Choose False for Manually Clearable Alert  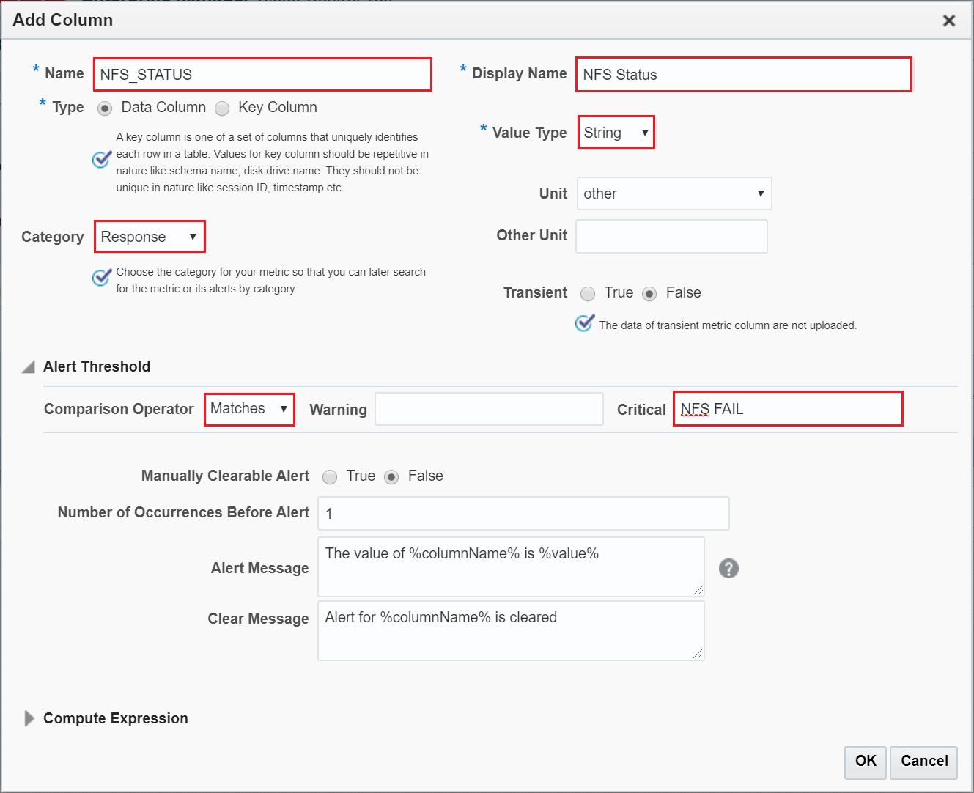pyautogui.click(x=392, y=477)
